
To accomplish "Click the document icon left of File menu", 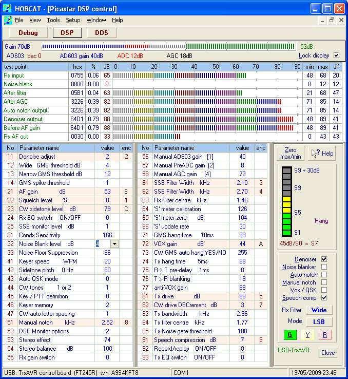I will (x=8, y=21).
